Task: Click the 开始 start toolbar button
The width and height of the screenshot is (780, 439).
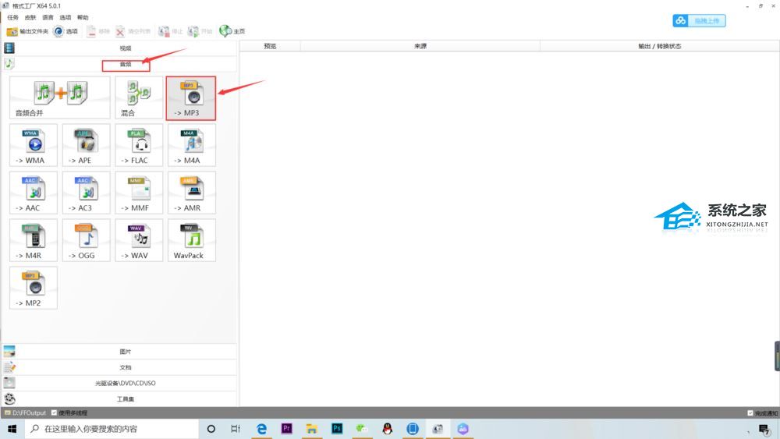Action: [x=200, y=31]
